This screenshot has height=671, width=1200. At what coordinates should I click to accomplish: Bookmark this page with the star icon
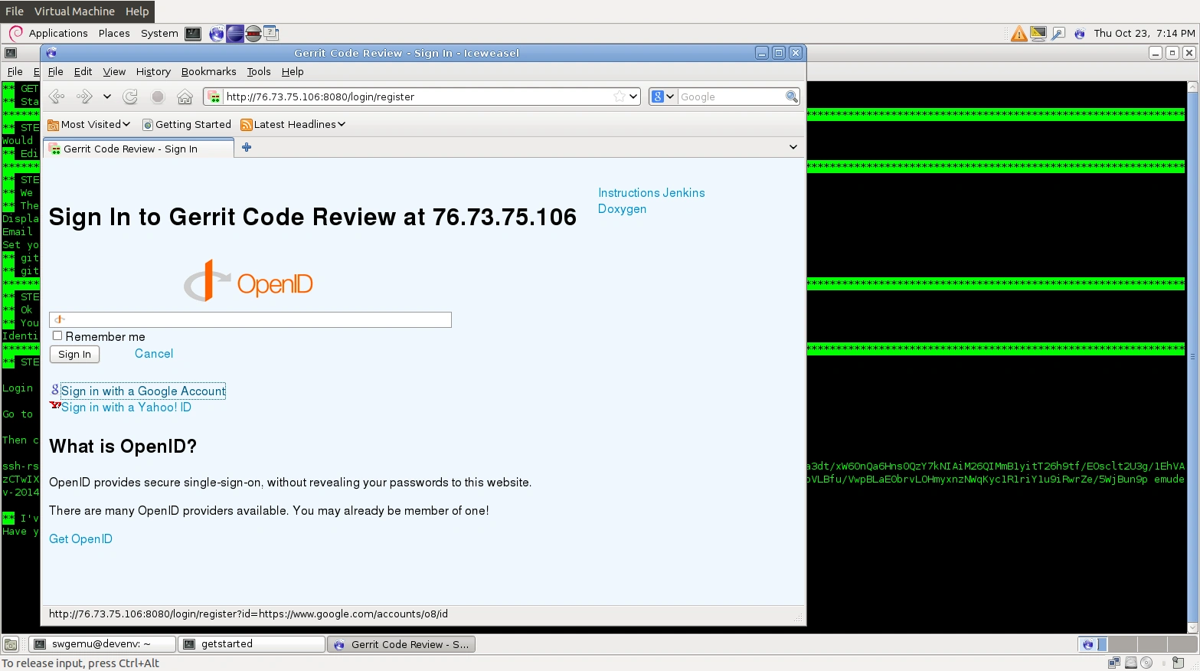(619, 97)
